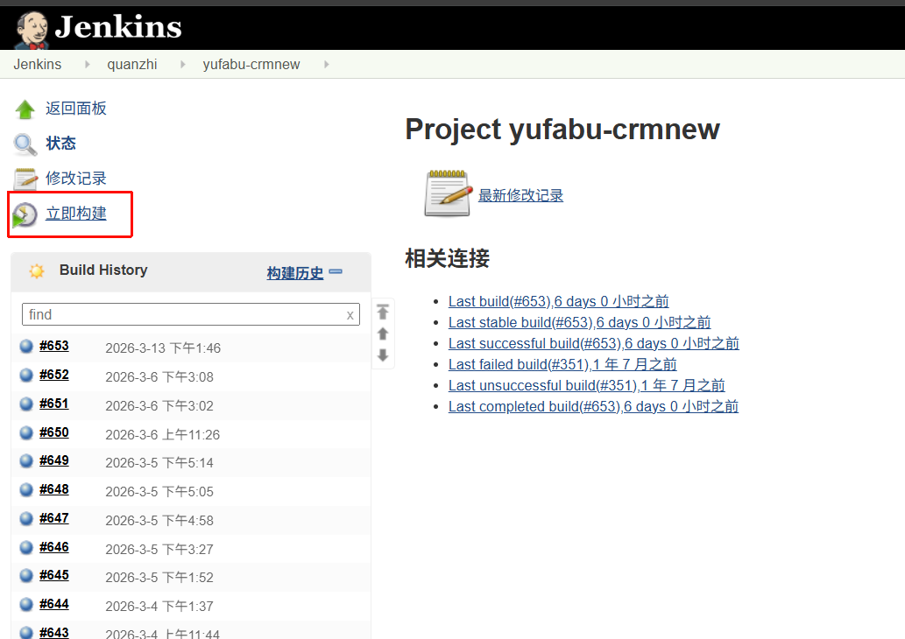
Task: Select yufabu-crmnew breadcrumb
Action: 251,64
